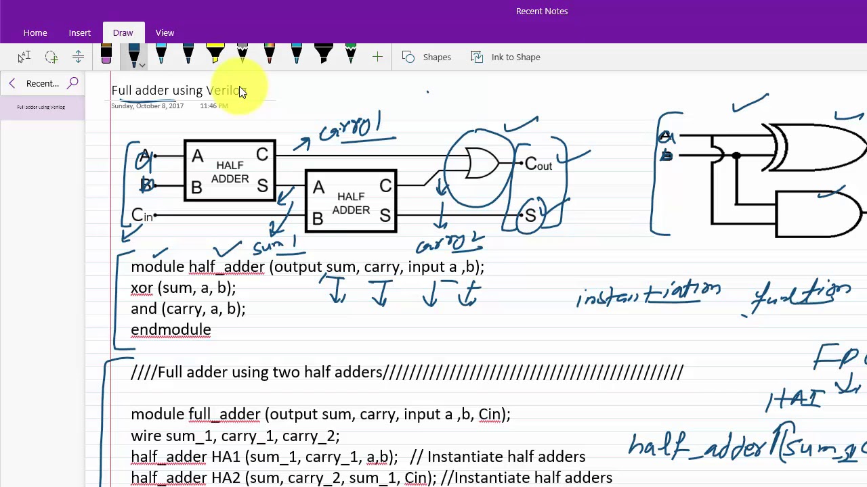The image size is (867, 487).
Task: Select the yellow highlighter
Action: (x=215, y=55)
